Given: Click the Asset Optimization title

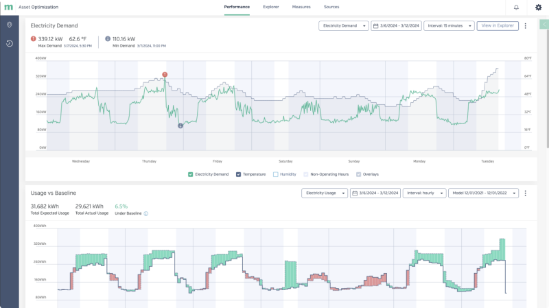Looking at the screenshot, I should (38, 7).
